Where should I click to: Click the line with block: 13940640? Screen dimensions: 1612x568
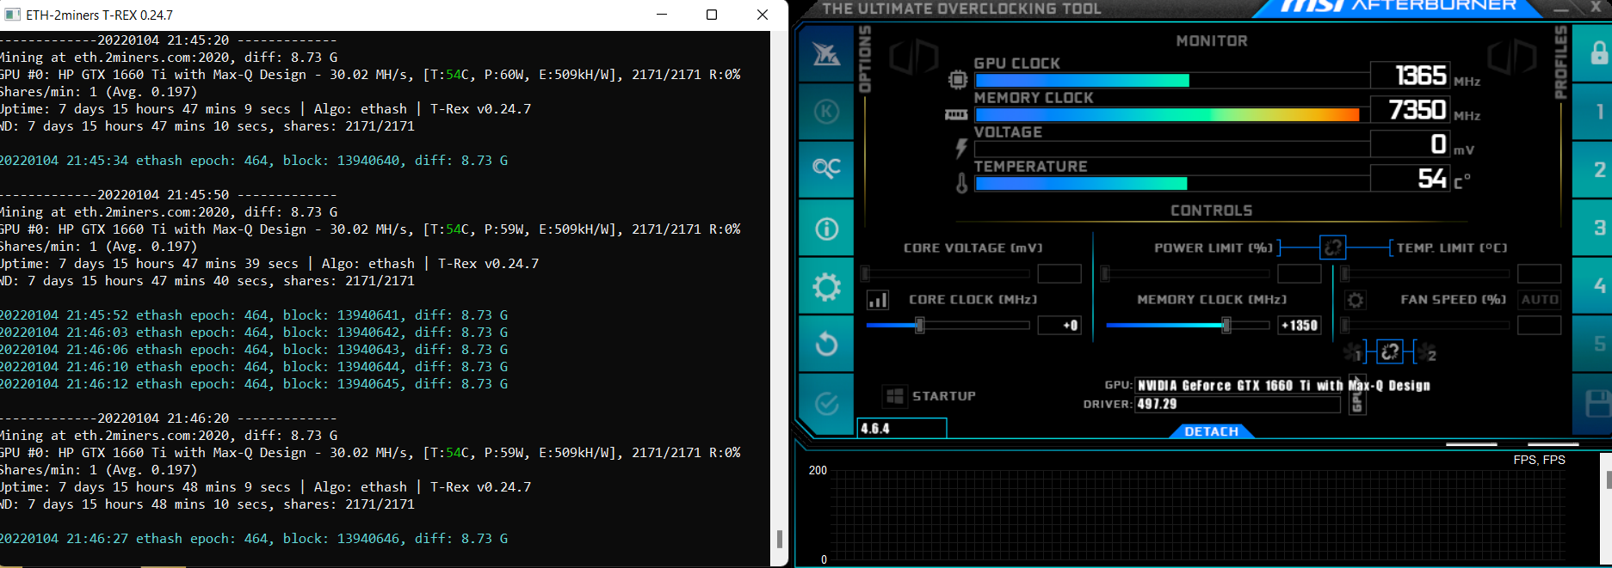[x=254, y=161]
